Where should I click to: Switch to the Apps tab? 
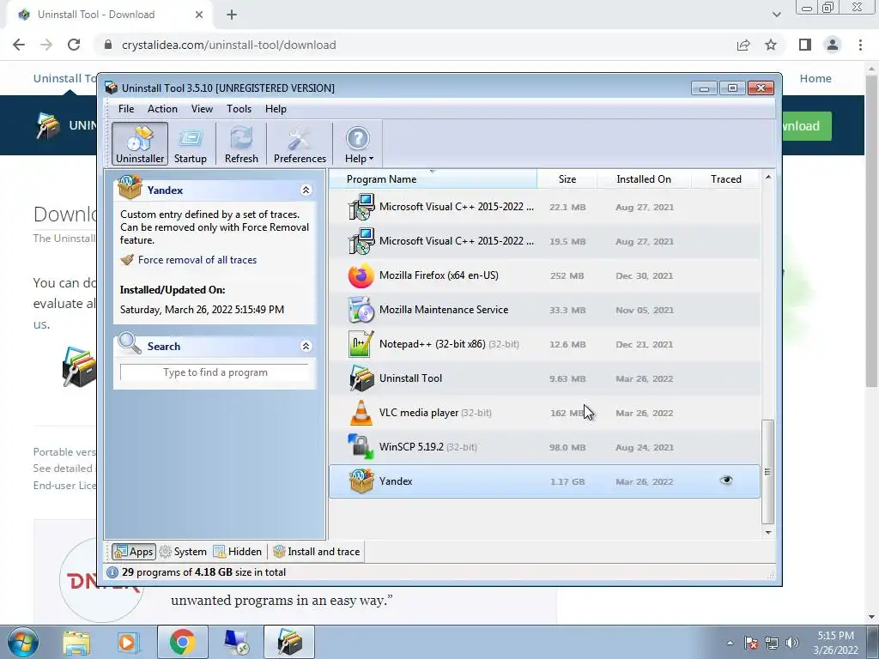pos(133,552)
